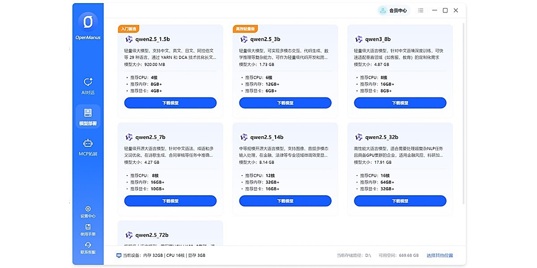The height and width of the screenshot is (268, 537).
Task: Open the hamburger list menu in title bar
Action: pos(421,10)
